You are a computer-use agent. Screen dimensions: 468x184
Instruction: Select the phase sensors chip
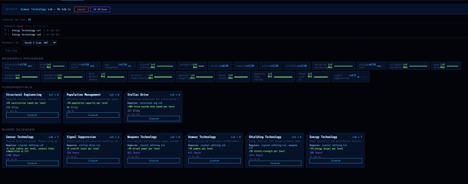(233, 77)
